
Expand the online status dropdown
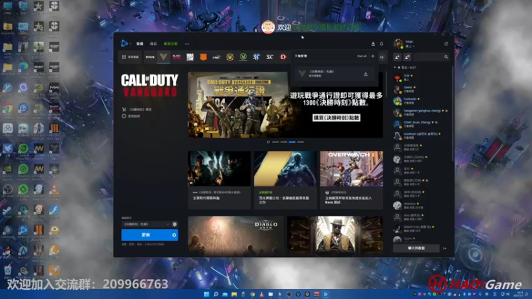pyautogui.click(x=410, y=47)
